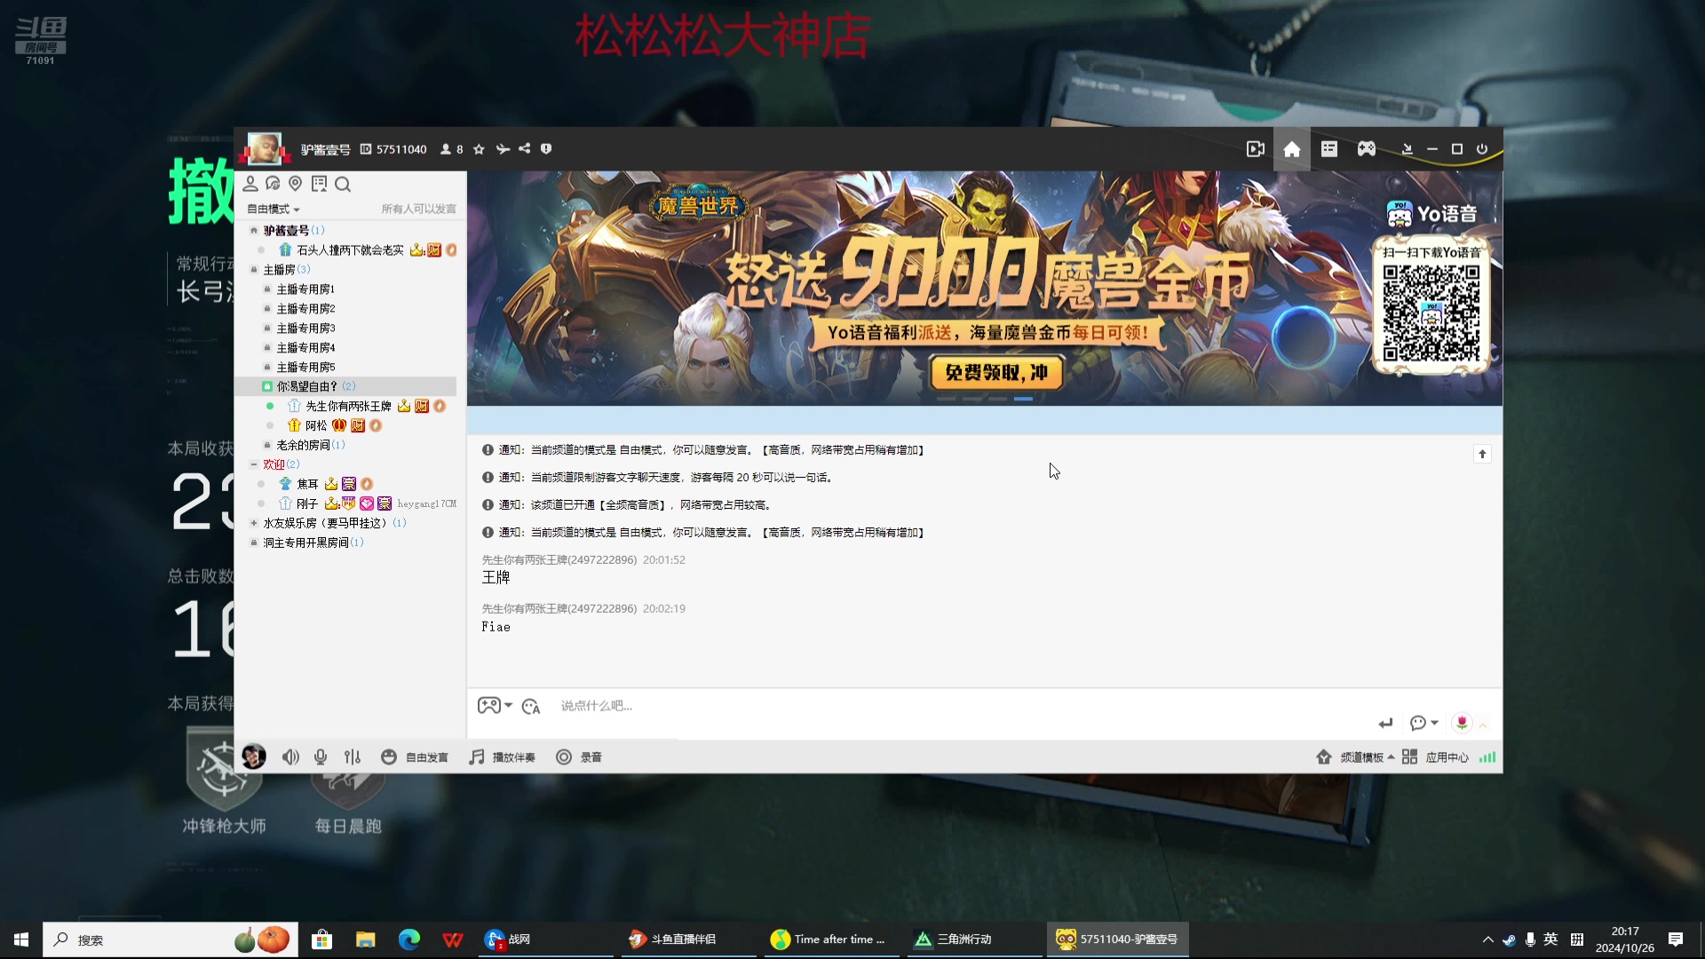Screen dimensions: 1705x959
Task: Click the shield report icon
Action: [x=546, y=149]
